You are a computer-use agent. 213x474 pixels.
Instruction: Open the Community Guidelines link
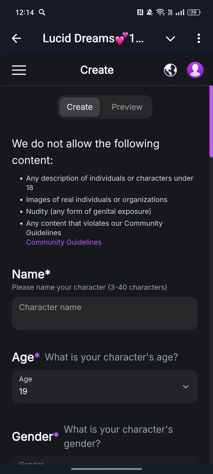click(64, 242)
